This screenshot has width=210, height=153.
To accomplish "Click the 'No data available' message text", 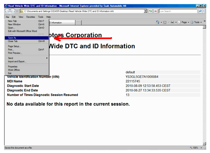I will (68, 104).
